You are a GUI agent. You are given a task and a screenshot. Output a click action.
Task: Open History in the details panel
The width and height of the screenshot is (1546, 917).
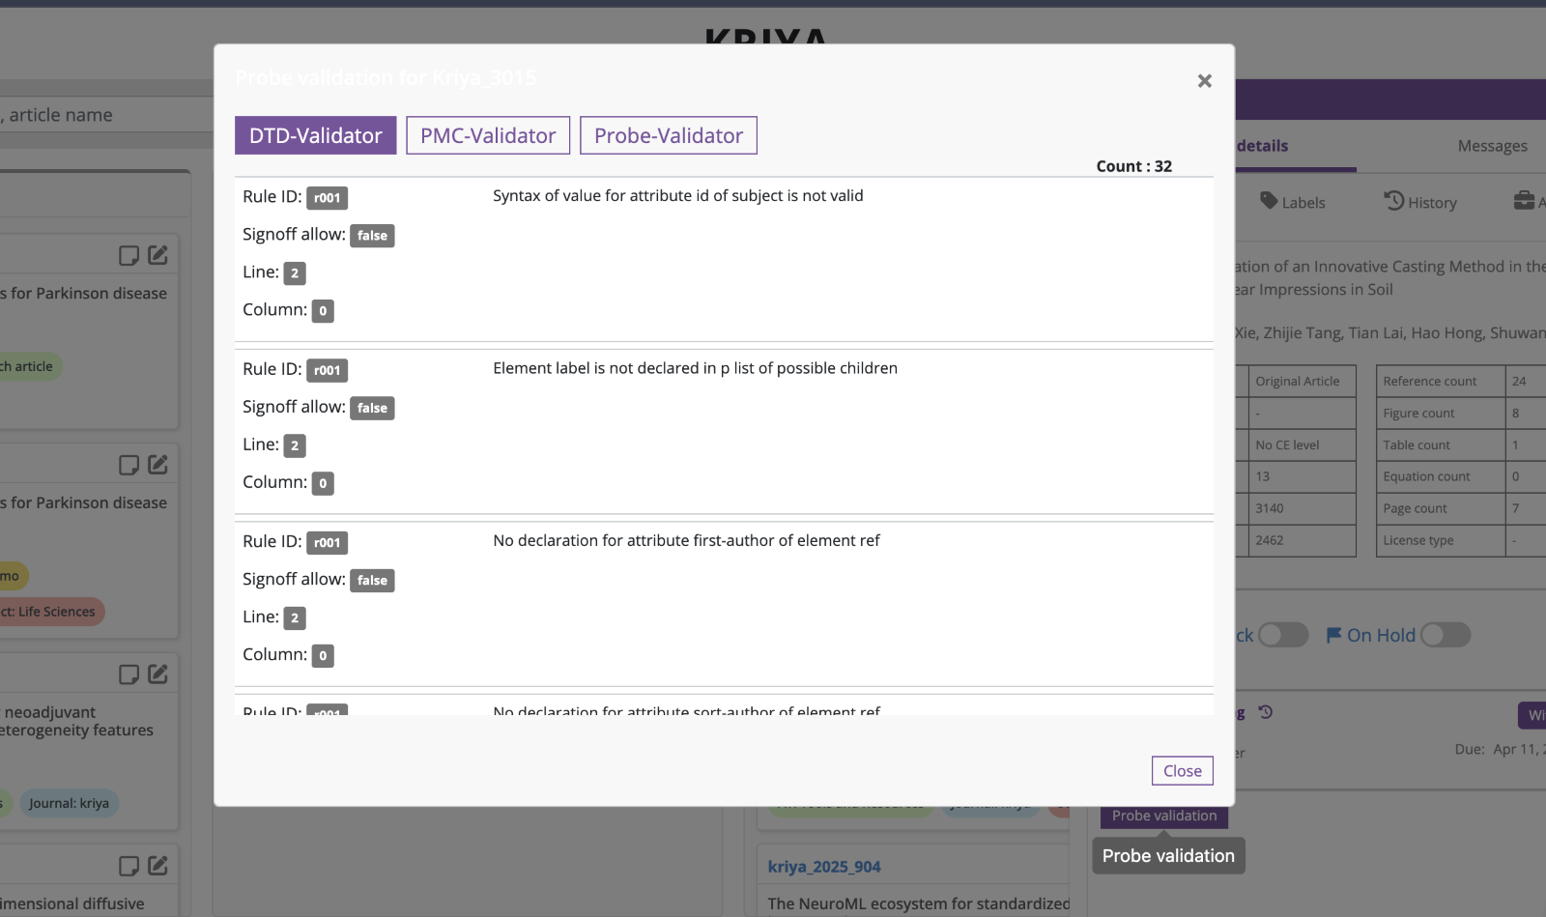coord(1420,202)
